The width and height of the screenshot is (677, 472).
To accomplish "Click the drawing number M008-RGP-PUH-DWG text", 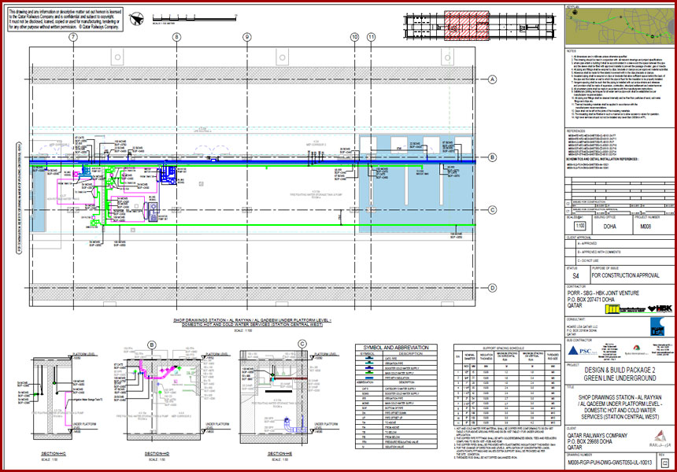I will [x=611, y=463].
